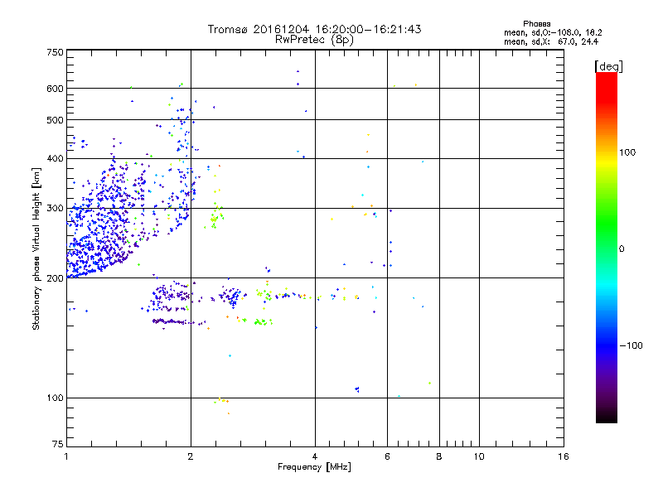This screenshot has width=663, height=497.
Task: Click the '6' frequency axis label
Action: tap(387, 456)
